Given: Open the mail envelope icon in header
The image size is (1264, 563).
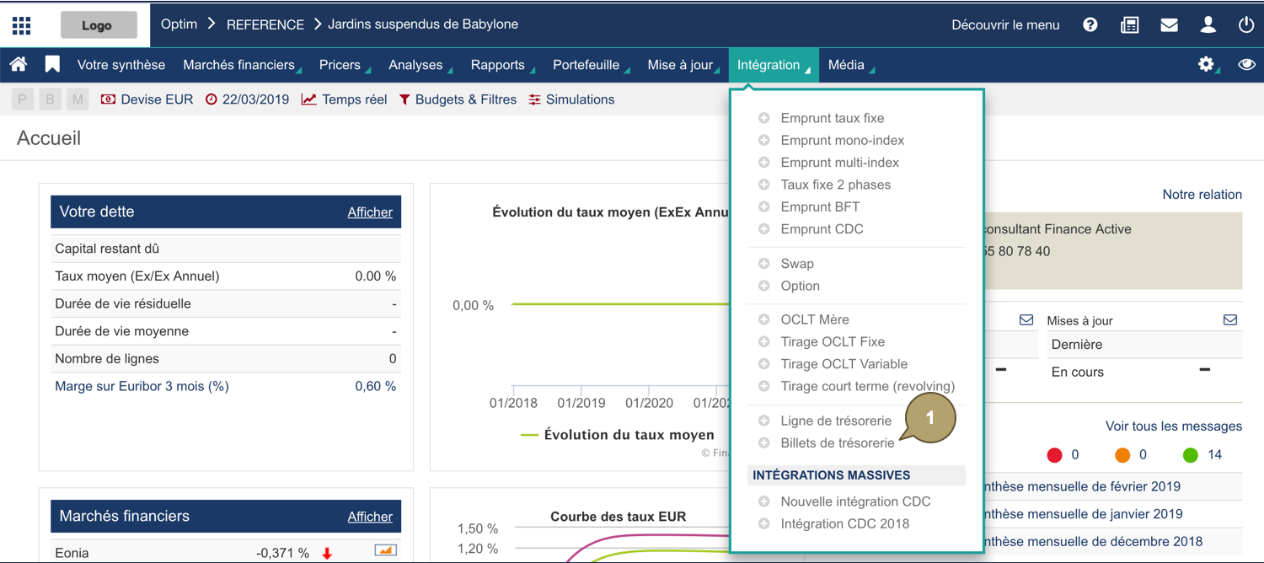Looking at the screenshot, I should (1169, 25).
